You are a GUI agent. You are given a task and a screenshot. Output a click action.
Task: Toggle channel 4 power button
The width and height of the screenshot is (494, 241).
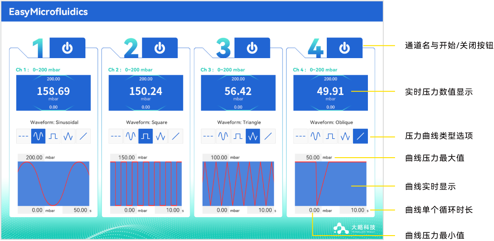point(344,48)
